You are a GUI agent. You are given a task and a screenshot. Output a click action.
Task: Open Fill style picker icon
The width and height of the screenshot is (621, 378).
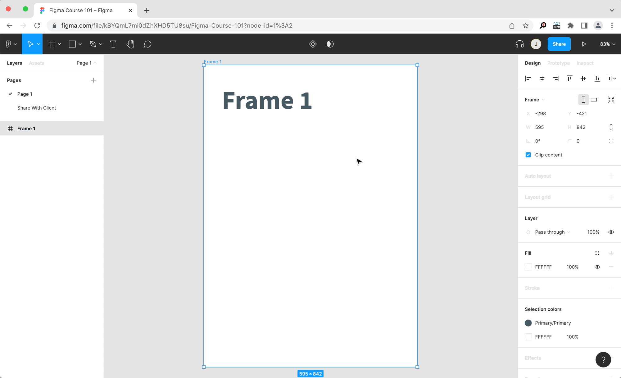coord(597,253)
